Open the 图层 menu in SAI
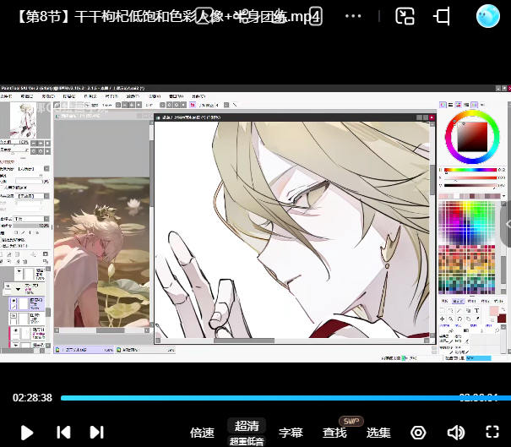 coord(68,96)
